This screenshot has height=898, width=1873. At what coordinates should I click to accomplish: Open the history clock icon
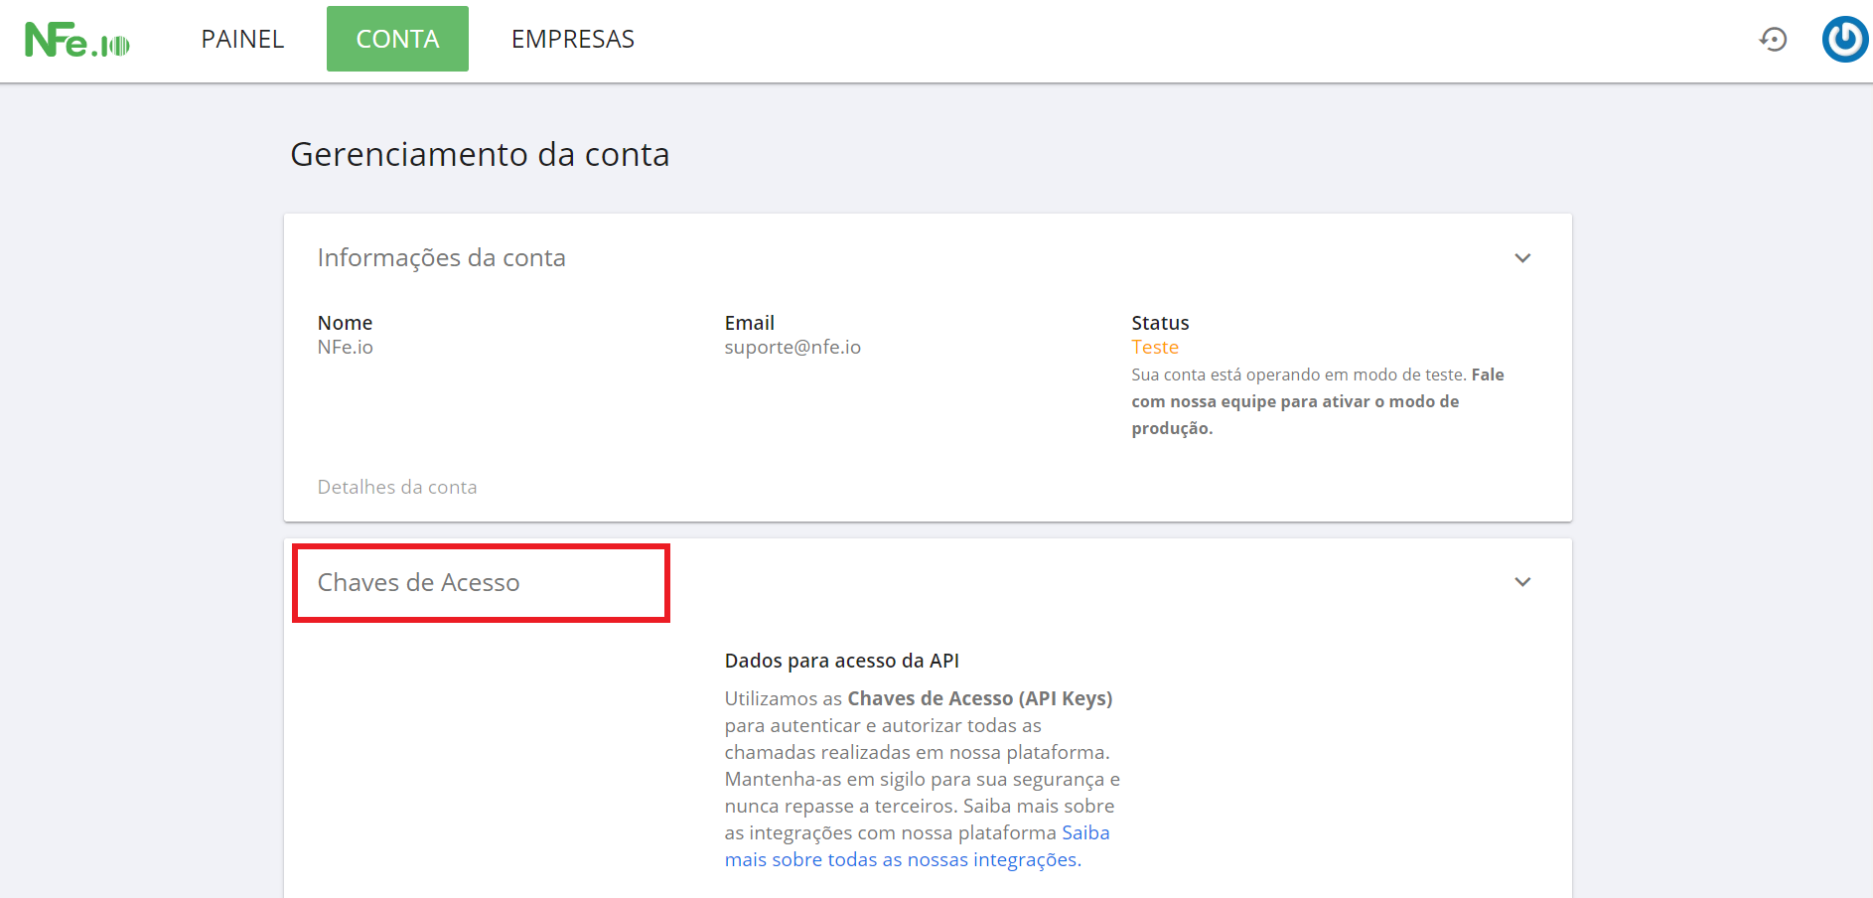click(x=1773, y=40)
